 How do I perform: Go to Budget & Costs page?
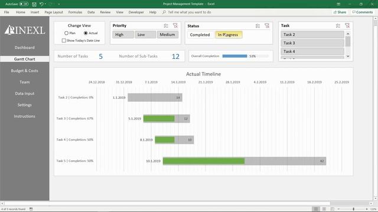coord(25,71)
